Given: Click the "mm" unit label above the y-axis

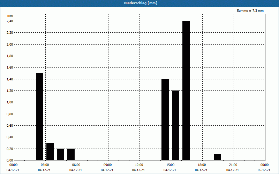Looking at the screenshot, I should click(x=10, y=16).
